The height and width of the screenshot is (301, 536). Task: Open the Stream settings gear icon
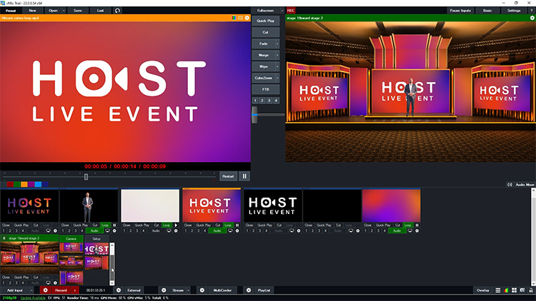tap(164, 290)
